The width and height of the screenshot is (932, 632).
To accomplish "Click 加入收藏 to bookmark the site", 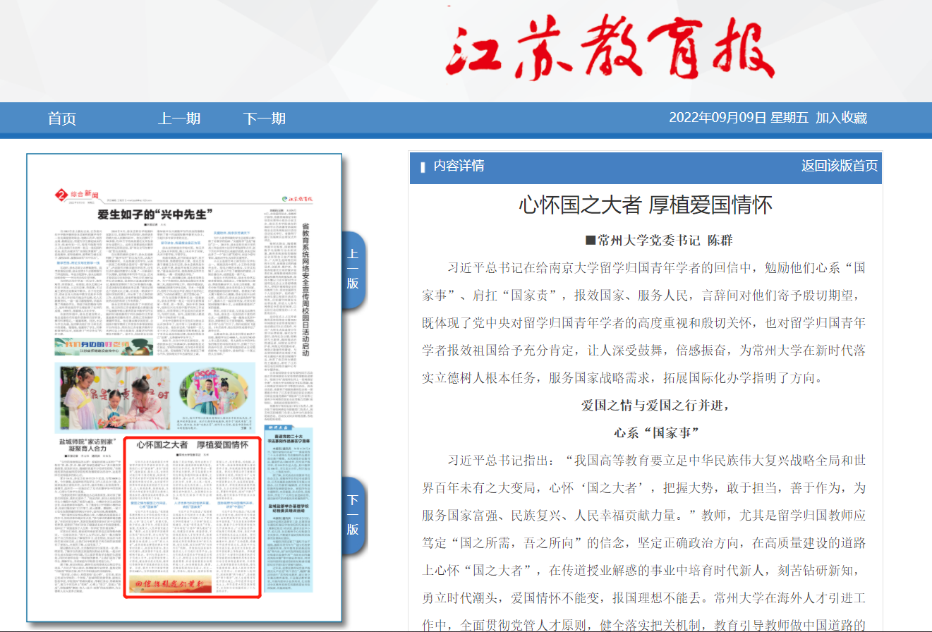I will [x=841, y=119].
